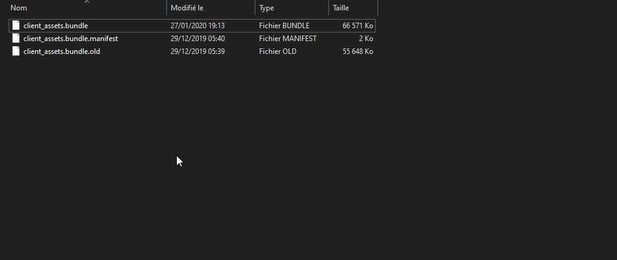Sort files by the Nom column header
Viewport: 617px width, 260px height.
[19, 8]
